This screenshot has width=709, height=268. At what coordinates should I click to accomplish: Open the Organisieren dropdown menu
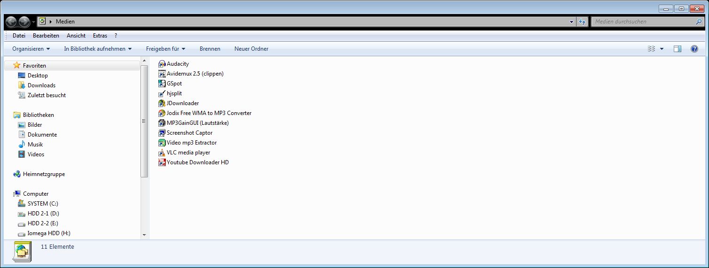pyautogui.click(x=31, y=49)
